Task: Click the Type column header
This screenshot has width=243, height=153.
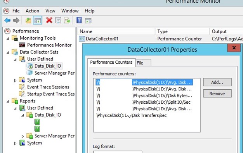Action: click(x=182, y=31)
